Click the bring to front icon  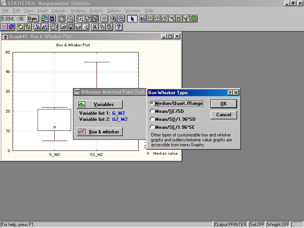[x=21, y=27]
